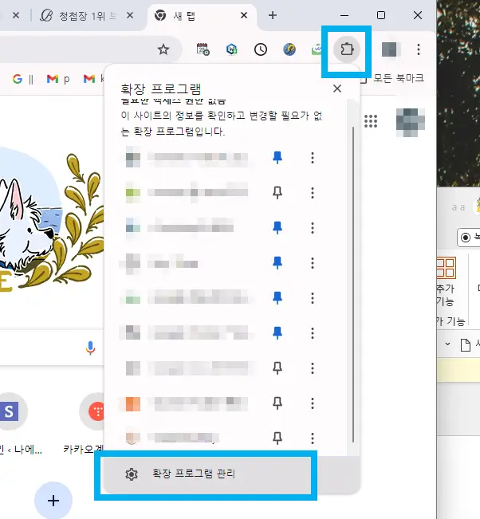Open the Gmail 'p' bookmark

[x=58, y=79]
